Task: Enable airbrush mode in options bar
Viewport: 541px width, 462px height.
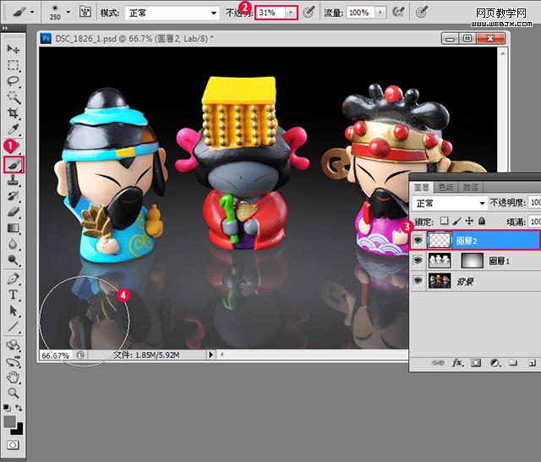Action: (x=398, y=13)
